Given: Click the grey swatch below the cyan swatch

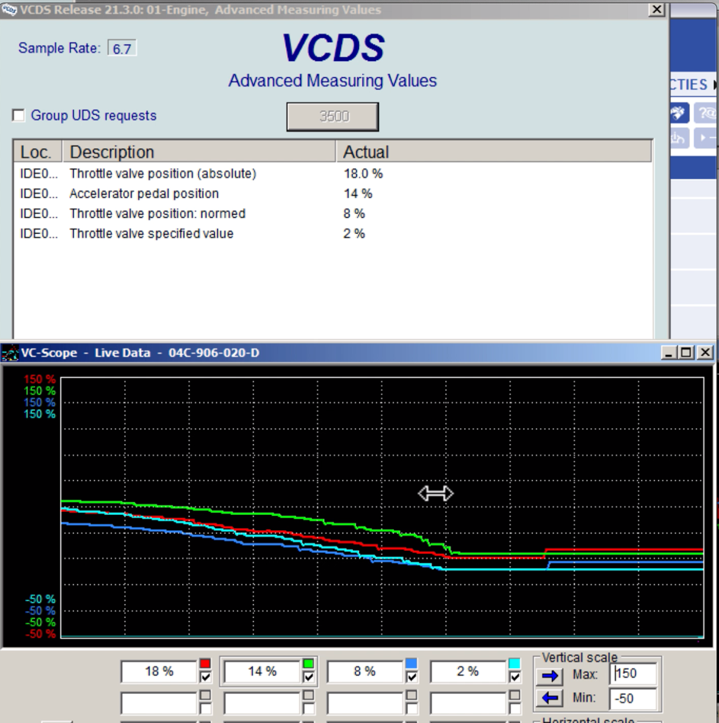Looking at the screenshot, I should point(515,696).
